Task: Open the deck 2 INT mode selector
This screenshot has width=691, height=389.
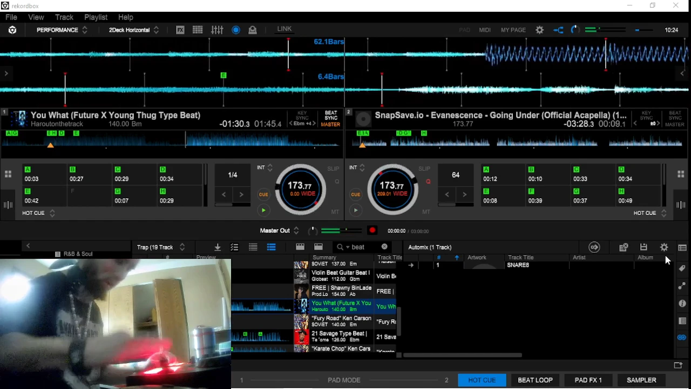Action: [357, 168]
